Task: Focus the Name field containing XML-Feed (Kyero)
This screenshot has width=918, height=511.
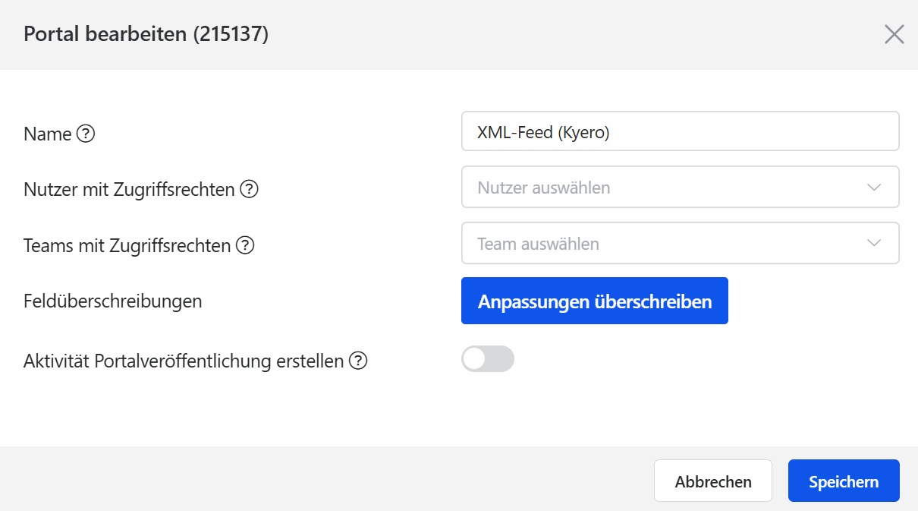Action: (680, 132)
